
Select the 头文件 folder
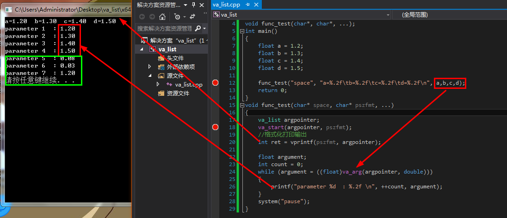point(175,58)
